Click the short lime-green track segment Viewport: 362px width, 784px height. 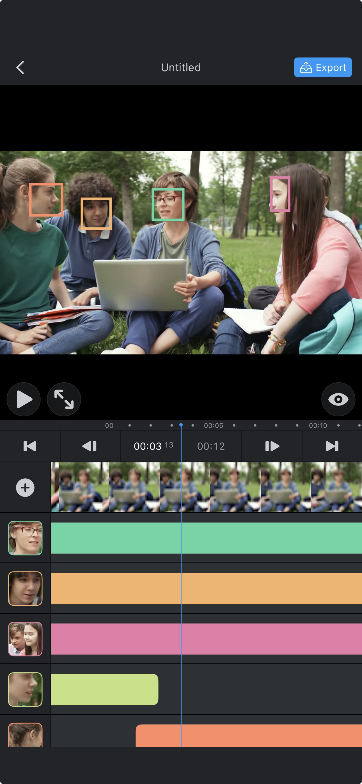point(104,689)
